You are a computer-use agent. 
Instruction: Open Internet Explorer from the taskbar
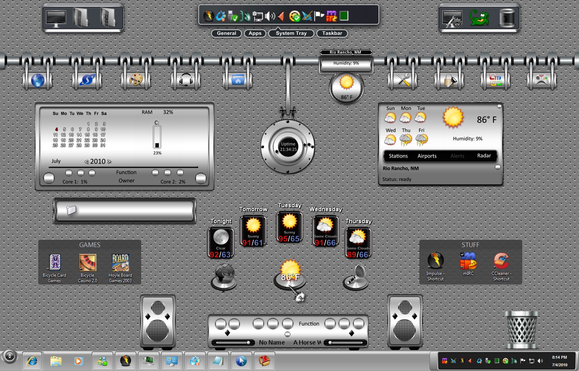pyautogui.click(x=33, y=361)
